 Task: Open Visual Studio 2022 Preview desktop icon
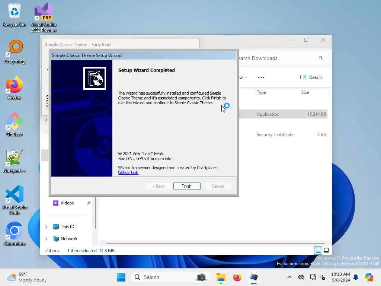pos(44,18)
